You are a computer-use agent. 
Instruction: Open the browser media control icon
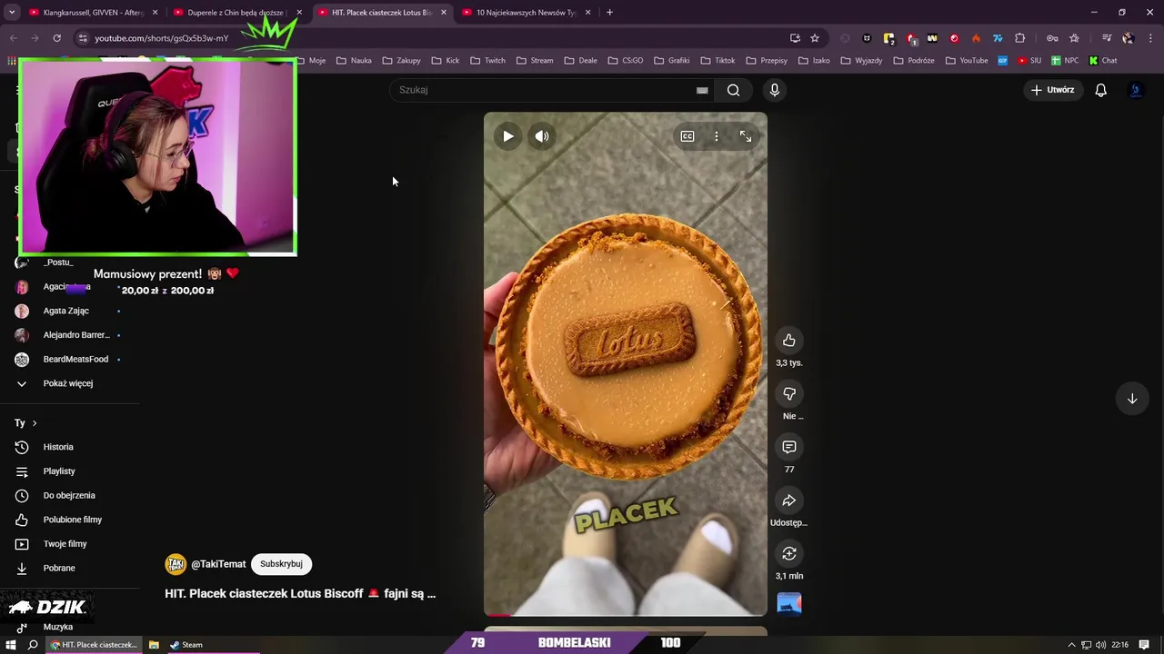(x=1107, y=38)
